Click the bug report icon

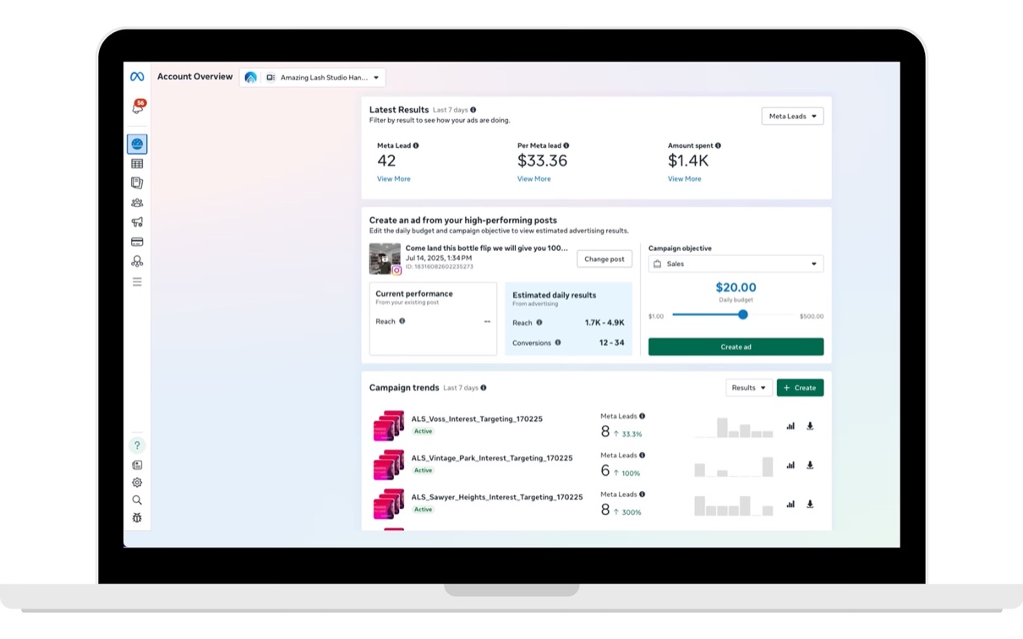pyautogui.click(x=137, y=518)
